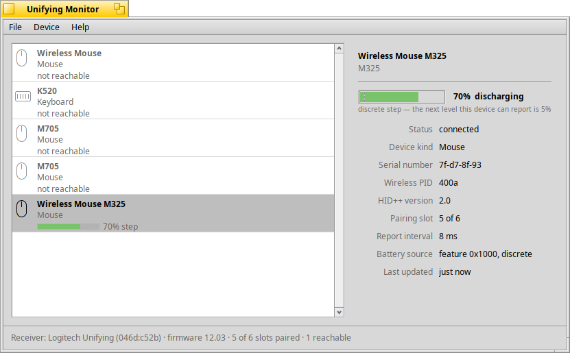The width and height of the screenshot is (570, 353).
Task: Click the vertical scrollbar track of the device list
Action: [x=339, y=180]
